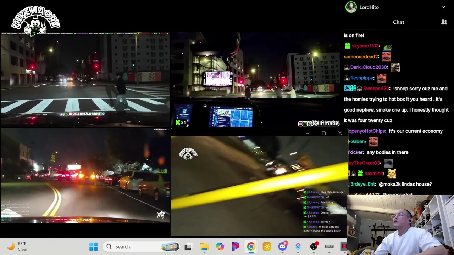Switch to Google Chrome in taskbar
Screen dimensions: 454x255
tap(251, 246)
